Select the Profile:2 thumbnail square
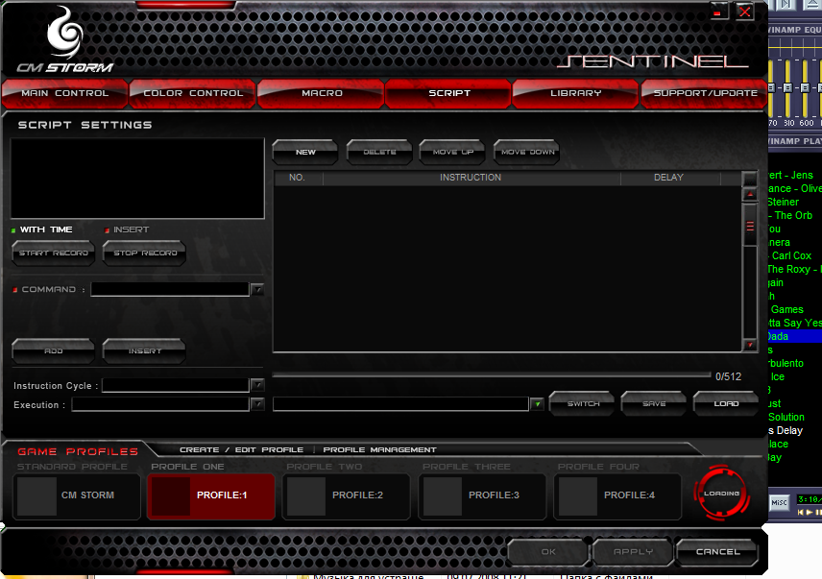 (307, 495)
